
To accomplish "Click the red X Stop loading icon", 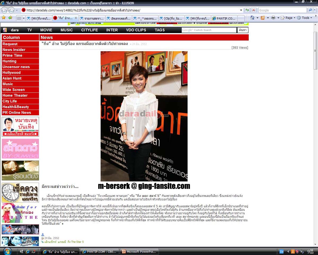I will coord(254,10).
